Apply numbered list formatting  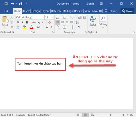click(x=64, y=17)
